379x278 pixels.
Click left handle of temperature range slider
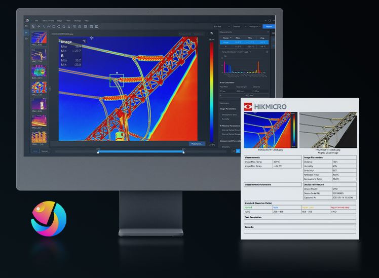tap(98, 152)
